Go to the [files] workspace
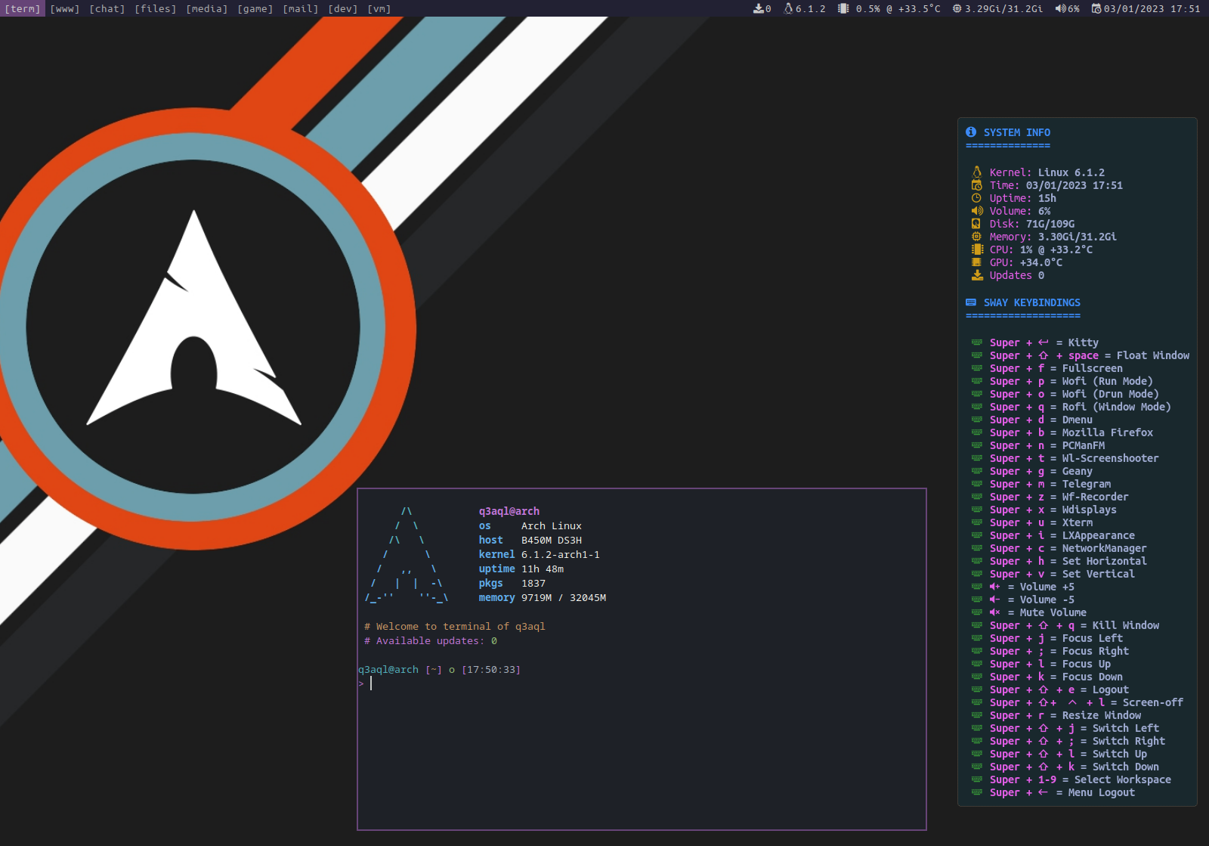 tap(156, 9)
